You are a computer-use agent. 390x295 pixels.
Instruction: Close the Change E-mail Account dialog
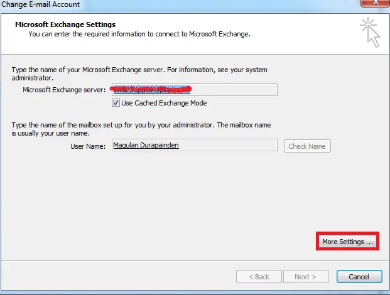(x=375, y=3)
